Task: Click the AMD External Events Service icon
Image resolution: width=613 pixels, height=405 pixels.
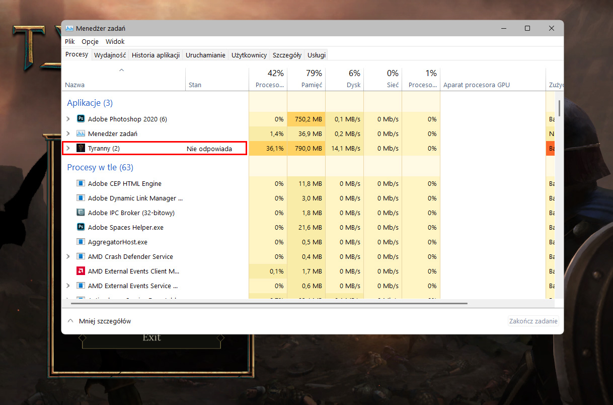Action: [81, 286]
